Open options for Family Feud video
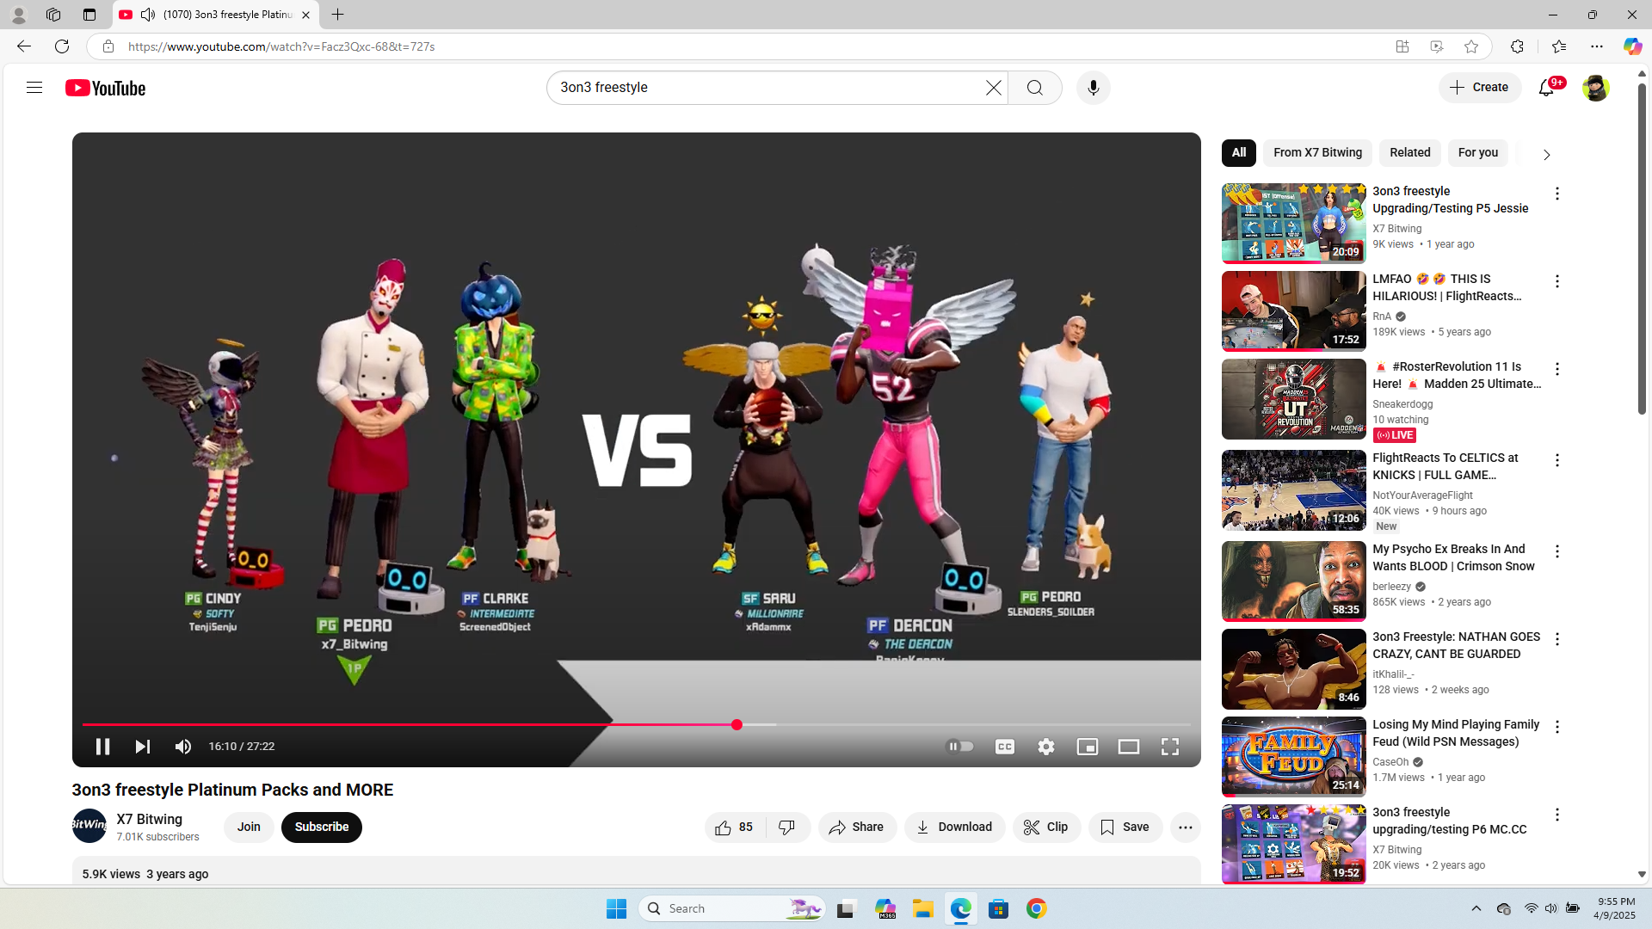Screen dimensions: 1652x929 coord(1556,728)
